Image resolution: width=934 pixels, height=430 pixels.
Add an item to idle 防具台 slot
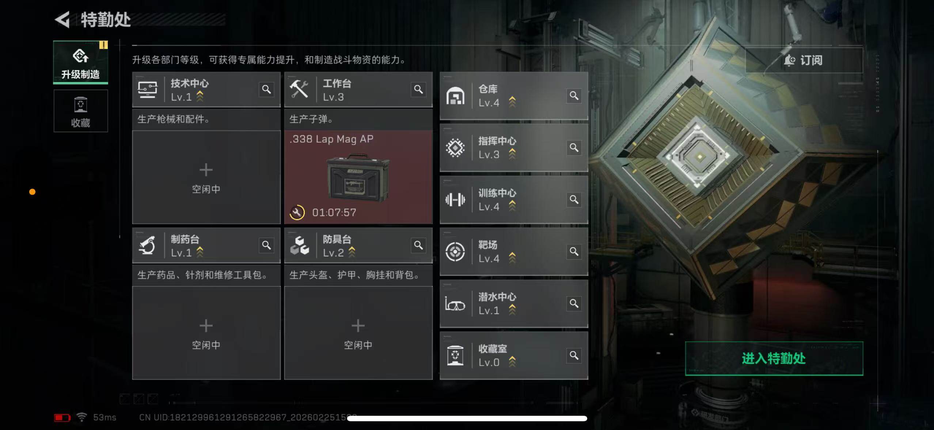(358, 333)
